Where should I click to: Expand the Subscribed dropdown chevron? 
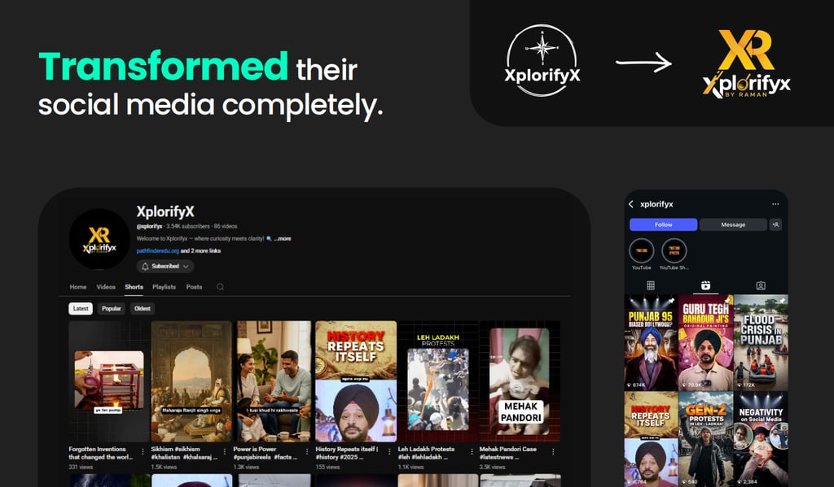pyautogui.click(x=186, y=267)
